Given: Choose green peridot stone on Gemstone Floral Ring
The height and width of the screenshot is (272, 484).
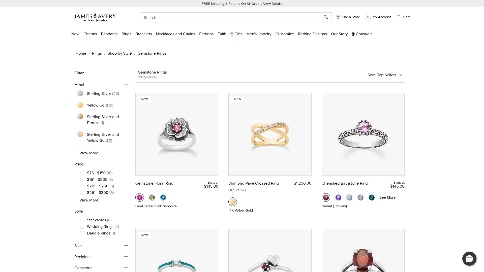Looking at the screenshot, I should click(x=152, y=198).
